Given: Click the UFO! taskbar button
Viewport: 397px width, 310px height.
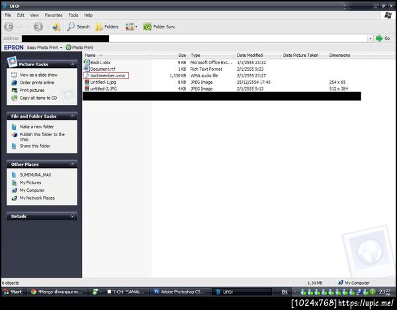Looking at the screenshot, I should click(242, 292).
